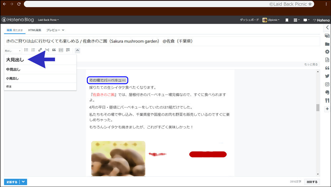Viewport: 331px width, 187px height.
Task: Click the もっと見る link
Action: pos(311,64)
